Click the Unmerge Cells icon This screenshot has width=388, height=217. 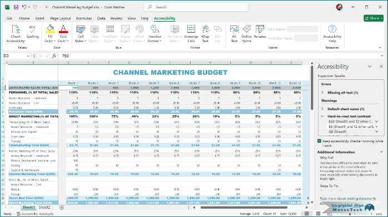[191, 29]
